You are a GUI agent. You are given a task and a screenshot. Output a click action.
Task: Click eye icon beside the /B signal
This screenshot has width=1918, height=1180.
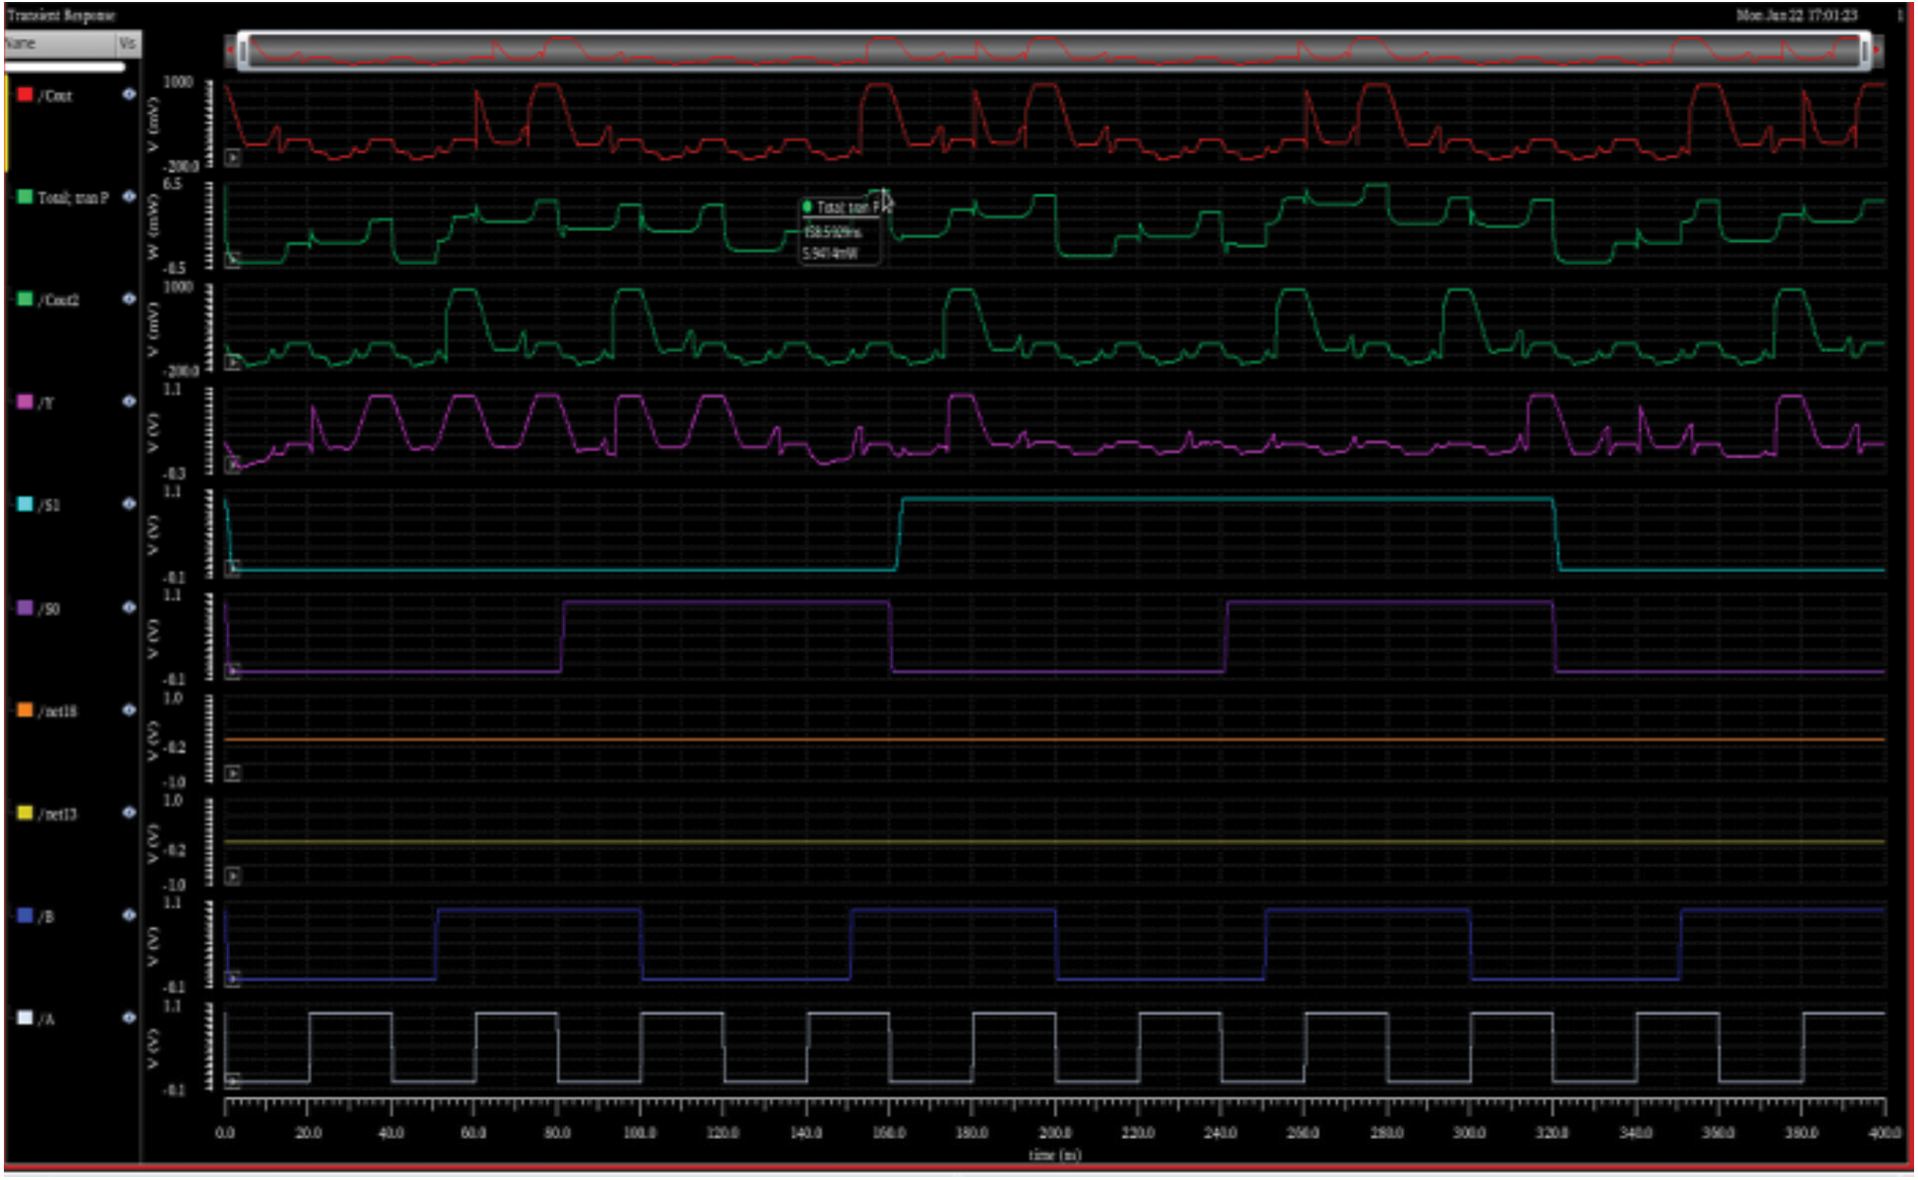point(129,915)
